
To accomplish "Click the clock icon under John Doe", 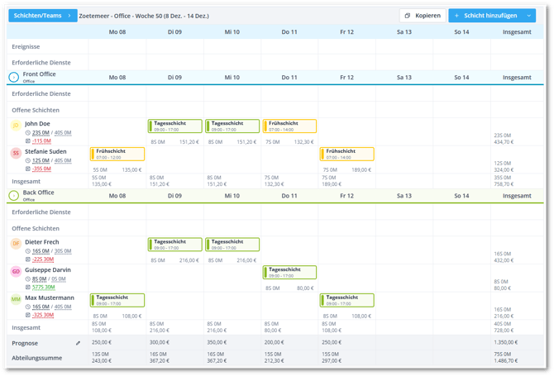I will [x=28, y=132].
